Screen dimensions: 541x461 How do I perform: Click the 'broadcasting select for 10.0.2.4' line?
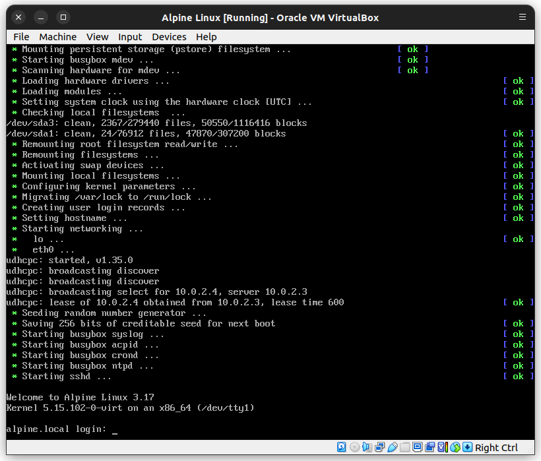pyautogui.click(x=156, y=292)
